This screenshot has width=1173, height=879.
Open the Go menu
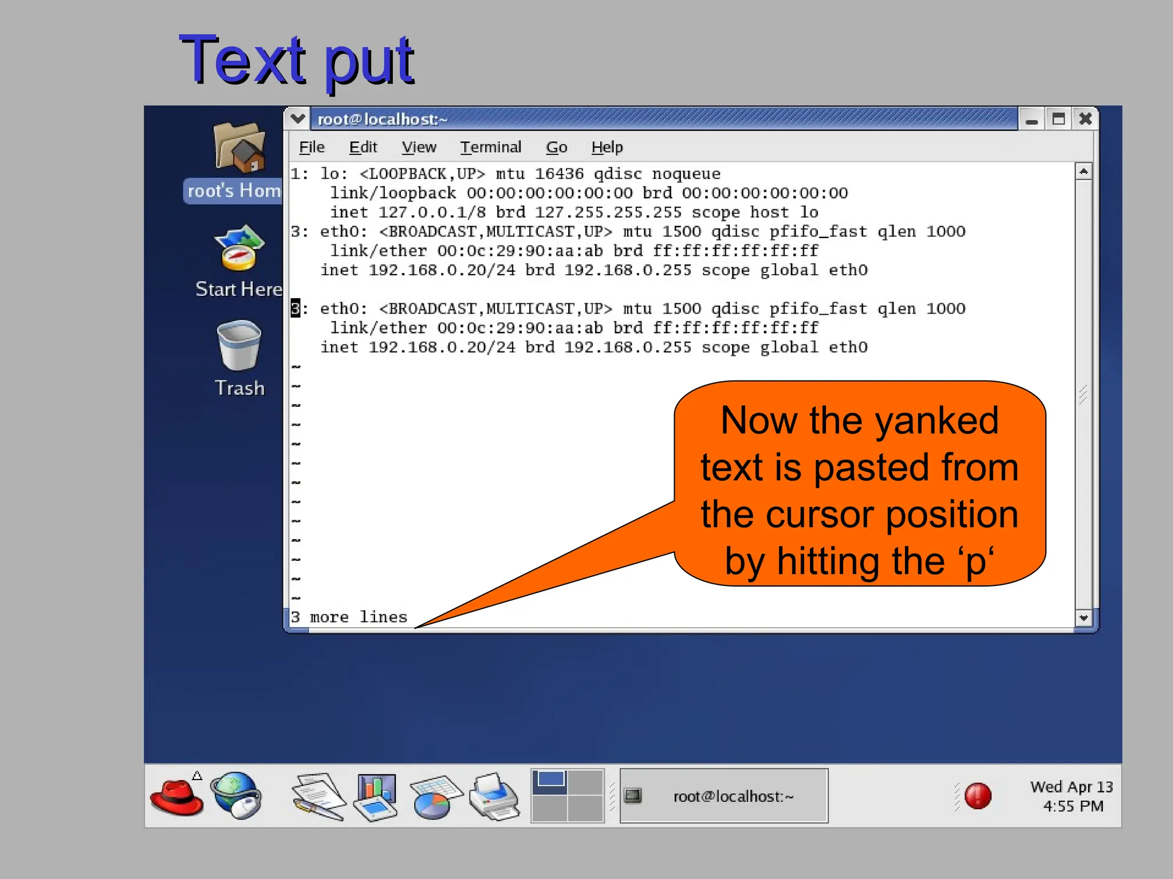(556, 147)
